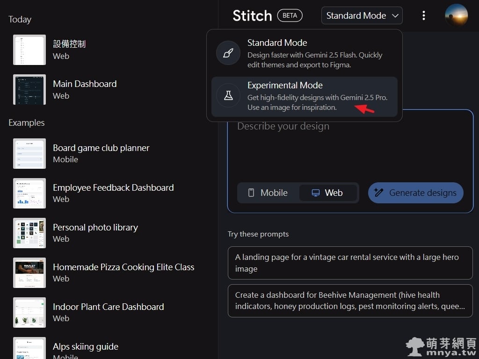This screenshot has width=479, height=359.
Task: Open the user profile avatar
Action: (456, 15)
